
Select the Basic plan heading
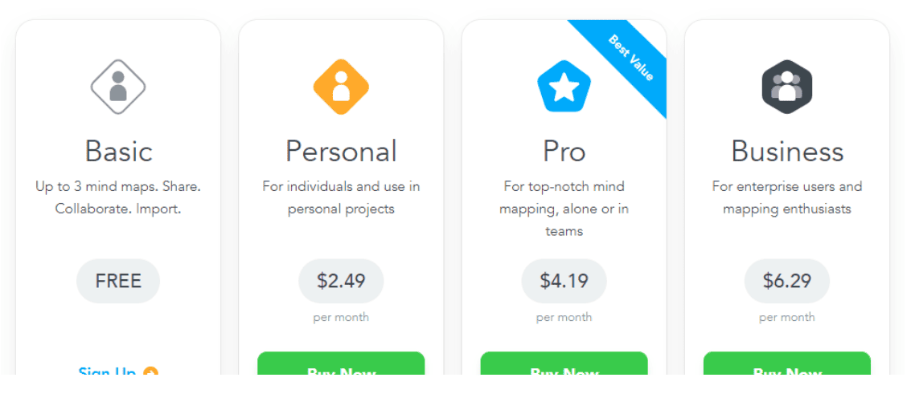pos(118,152)
